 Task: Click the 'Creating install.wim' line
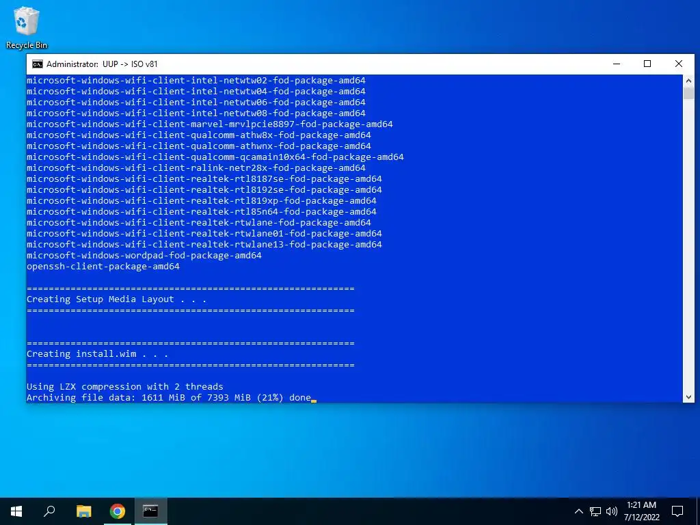tap(97, 354)
